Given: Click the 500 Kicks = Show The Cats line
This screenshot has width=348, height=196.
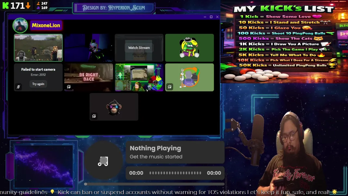Looking at the screenshot, I should pyautogui.click(x=281, y=38).
